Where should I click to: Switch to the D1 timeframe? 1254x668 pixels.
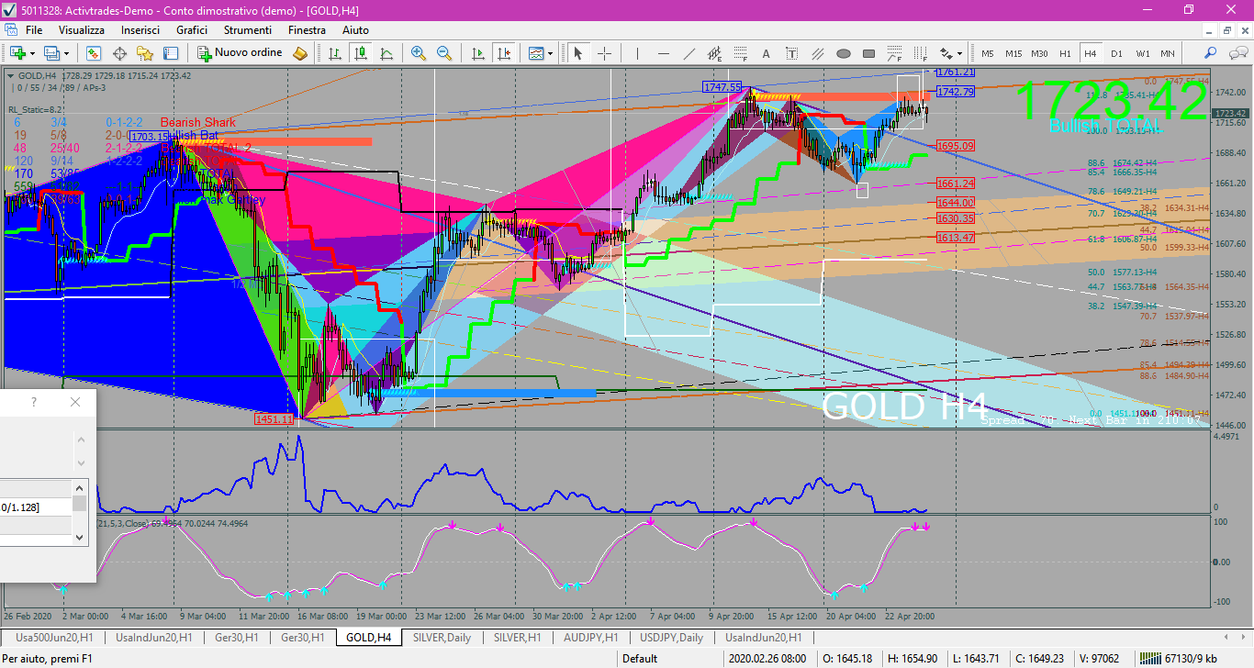pos(1116,53)
